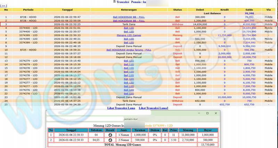The image size is (278, 148).
Task: Close the Menang 12D Games popup window
Action: click(x=215, y=113)
